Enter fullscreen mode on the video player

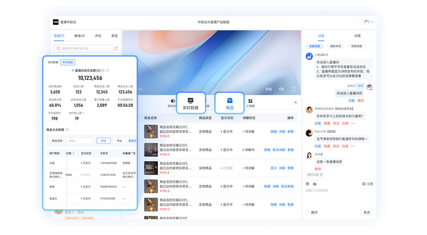pos(293,89)
